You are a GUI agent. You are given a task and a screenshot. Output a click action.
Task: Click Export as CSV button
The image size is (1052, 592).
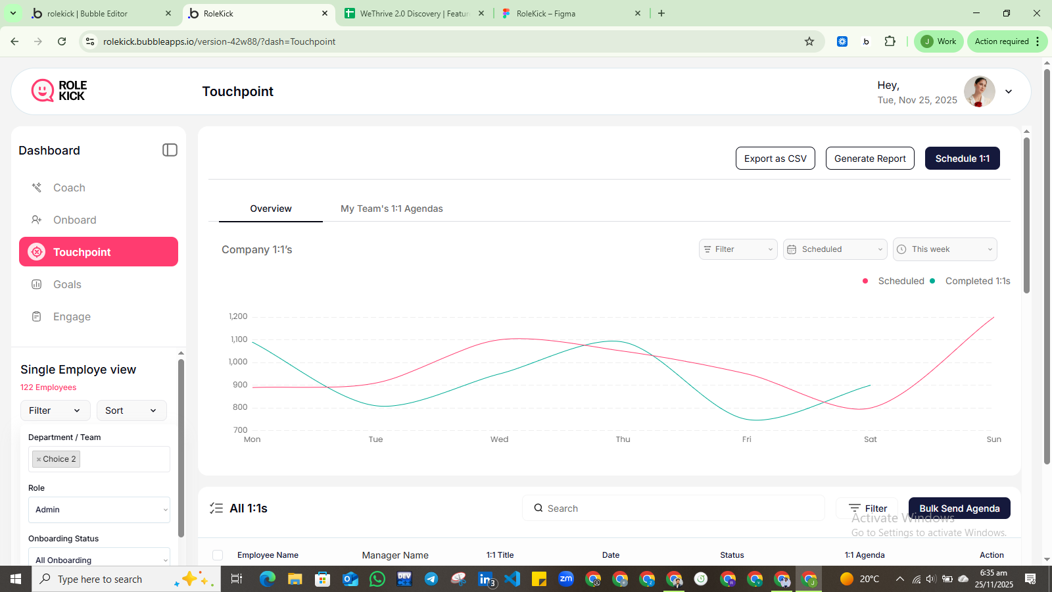(x=775, y=159)
